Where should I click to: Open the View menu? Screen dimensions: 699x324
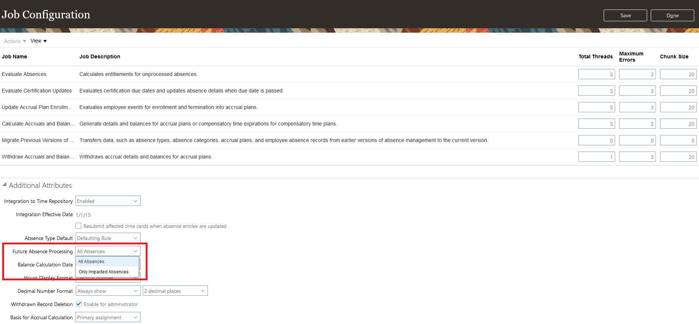(x=39, y=41)
